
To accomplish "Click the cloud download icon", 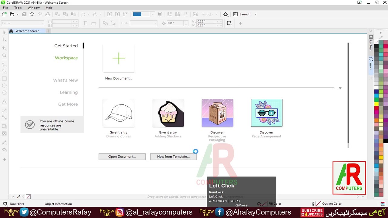I will tap(32, 14).
